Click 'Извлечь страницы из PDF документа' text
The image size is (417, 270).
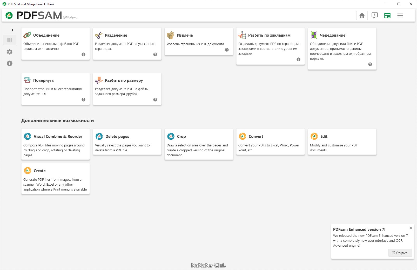(x=195, y=44)
